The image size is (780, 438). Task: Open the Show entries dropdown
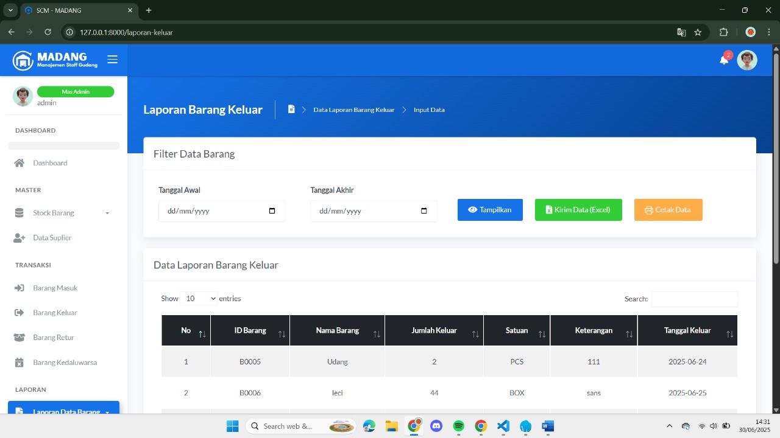click(199, 299)
